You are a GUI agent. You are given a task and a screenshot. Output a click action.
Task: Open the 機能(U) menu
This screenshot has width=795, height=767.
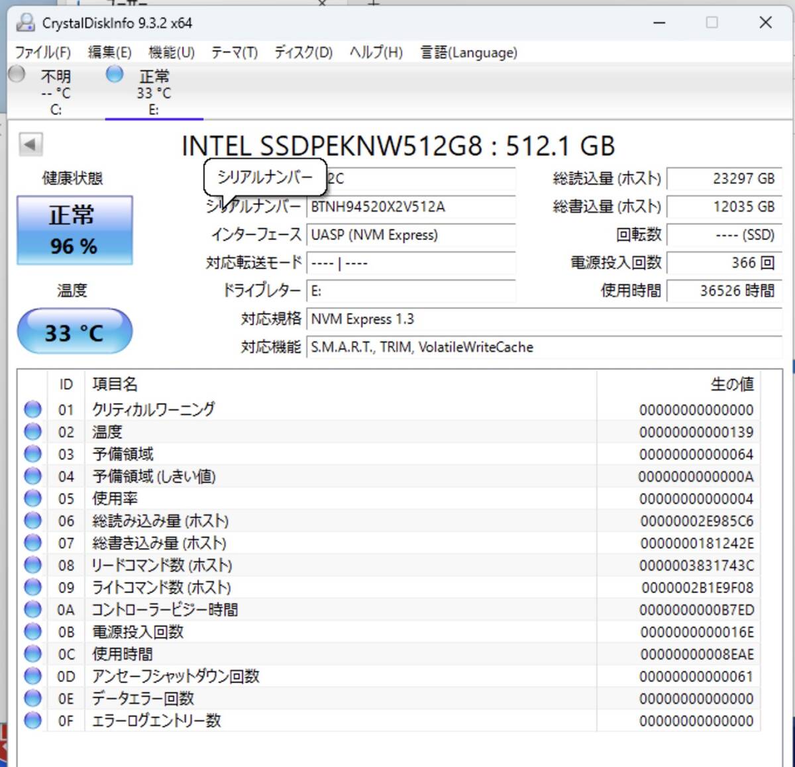[171, 52]
